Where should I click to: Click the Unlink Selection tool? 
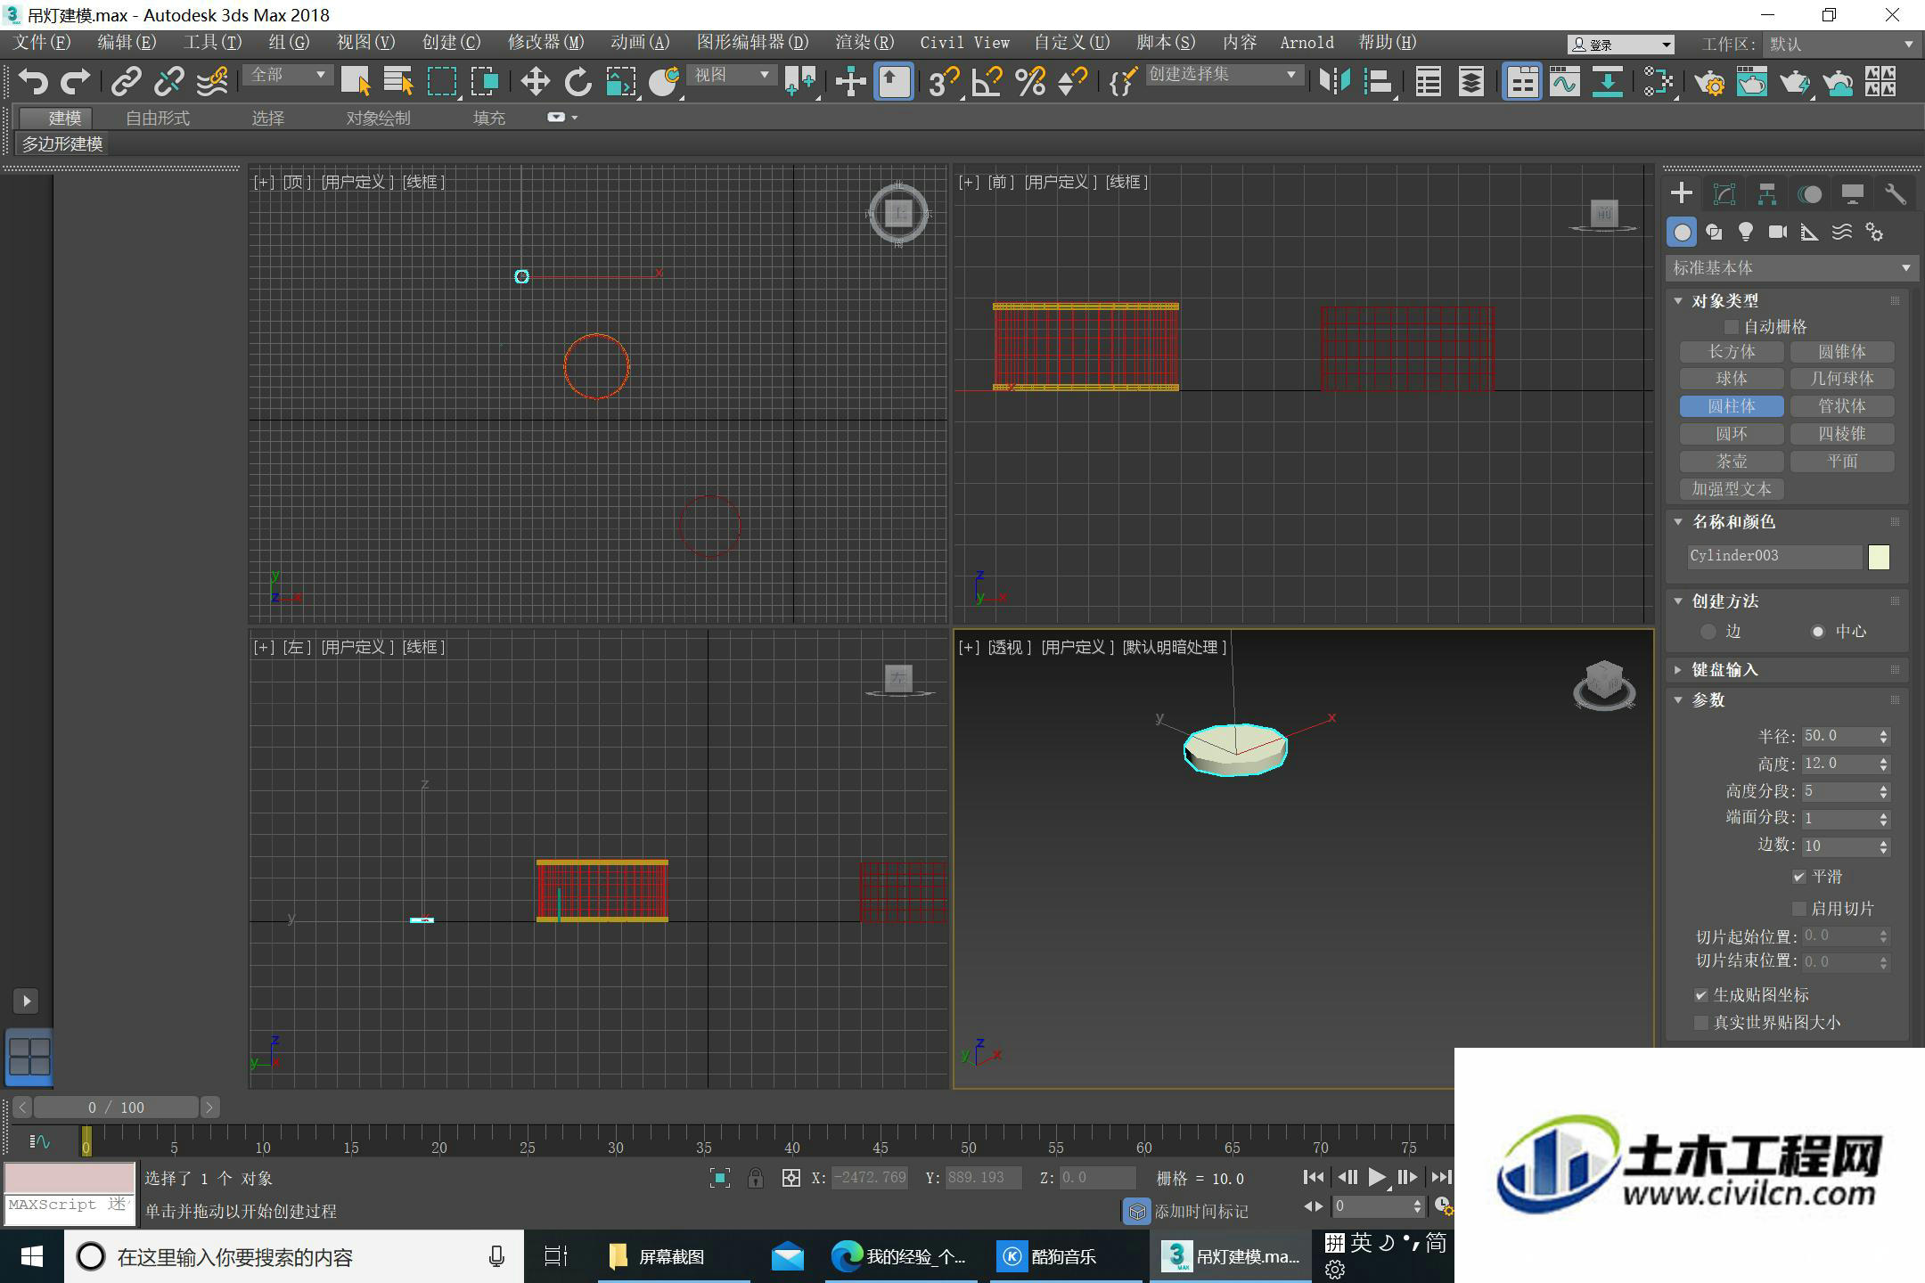pos(168,82)
